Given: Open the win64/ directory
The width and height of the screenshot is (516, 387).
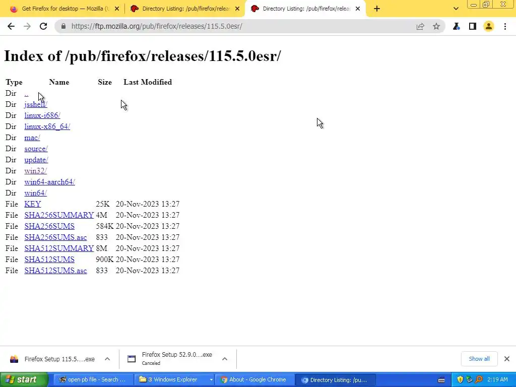Looking at the screenshot, I should 36,193.
